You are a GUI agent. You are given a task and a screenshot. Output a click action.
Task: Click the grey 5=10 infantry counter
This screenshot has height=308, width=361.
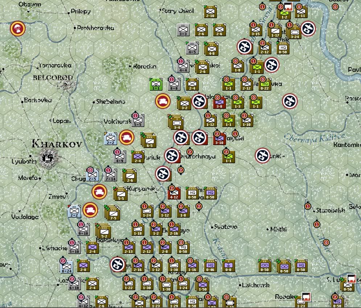74,247
